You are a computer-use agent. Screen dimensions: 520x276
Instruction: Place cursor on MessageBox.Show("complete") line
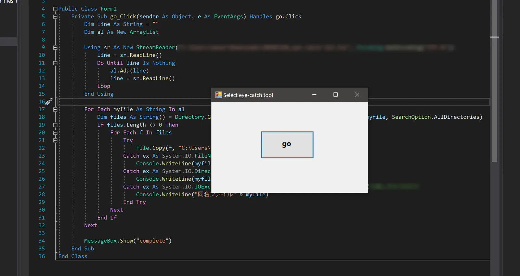[x=128, y=241]
